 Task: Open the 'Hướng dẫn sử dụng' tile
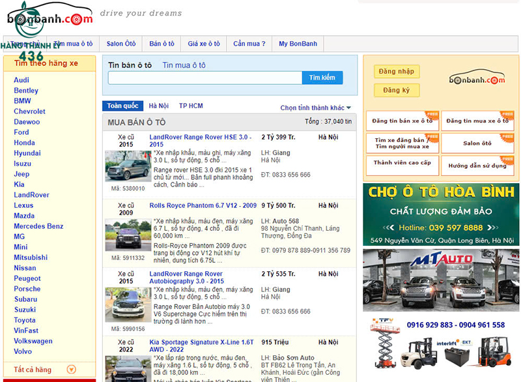(x=477, y=166)
